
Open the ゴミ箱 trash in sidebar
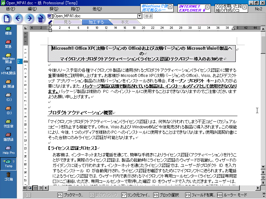coord(8,176)
